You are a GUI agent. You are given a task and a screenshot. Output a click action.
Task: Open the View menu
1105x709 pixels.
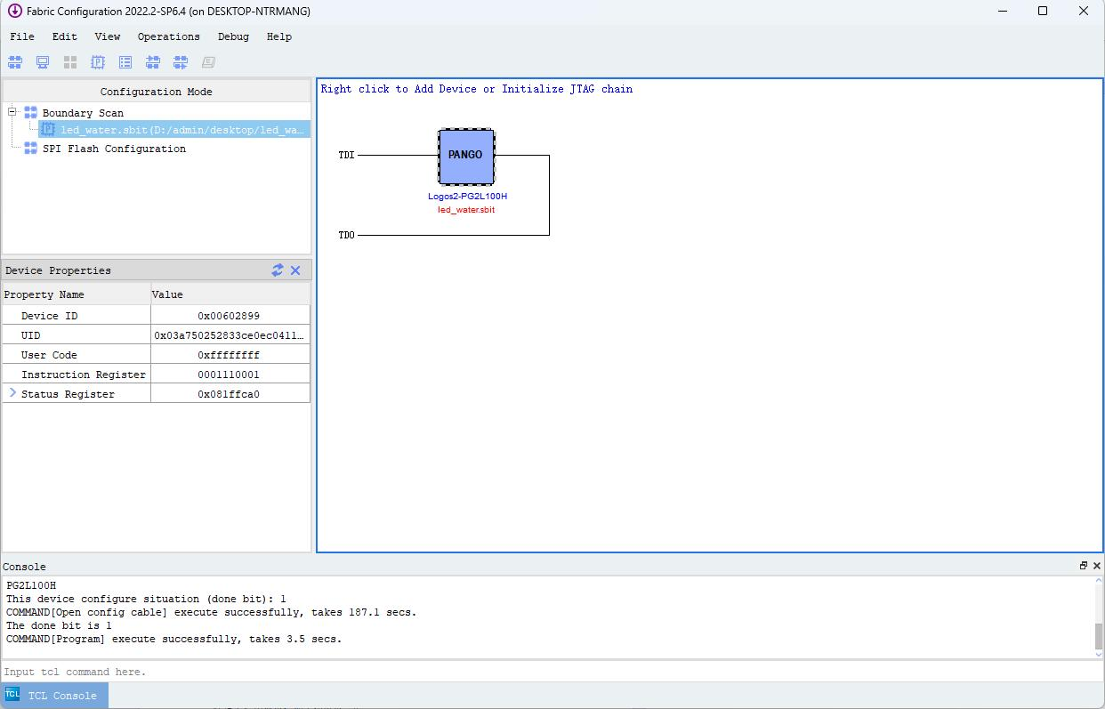tap(108, 36)
